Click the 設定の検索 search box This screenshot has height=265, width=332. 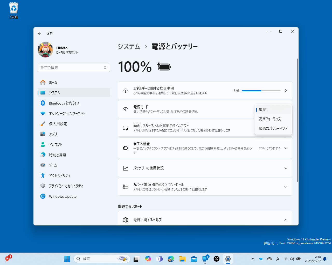click(74, 68)
